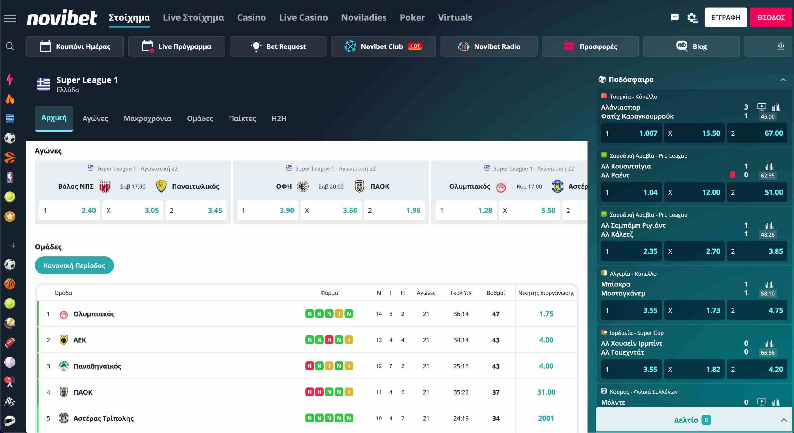The width and height of the screenshot is (794, 433).
Task: Open the live chat icon
Action: [674, 17]
